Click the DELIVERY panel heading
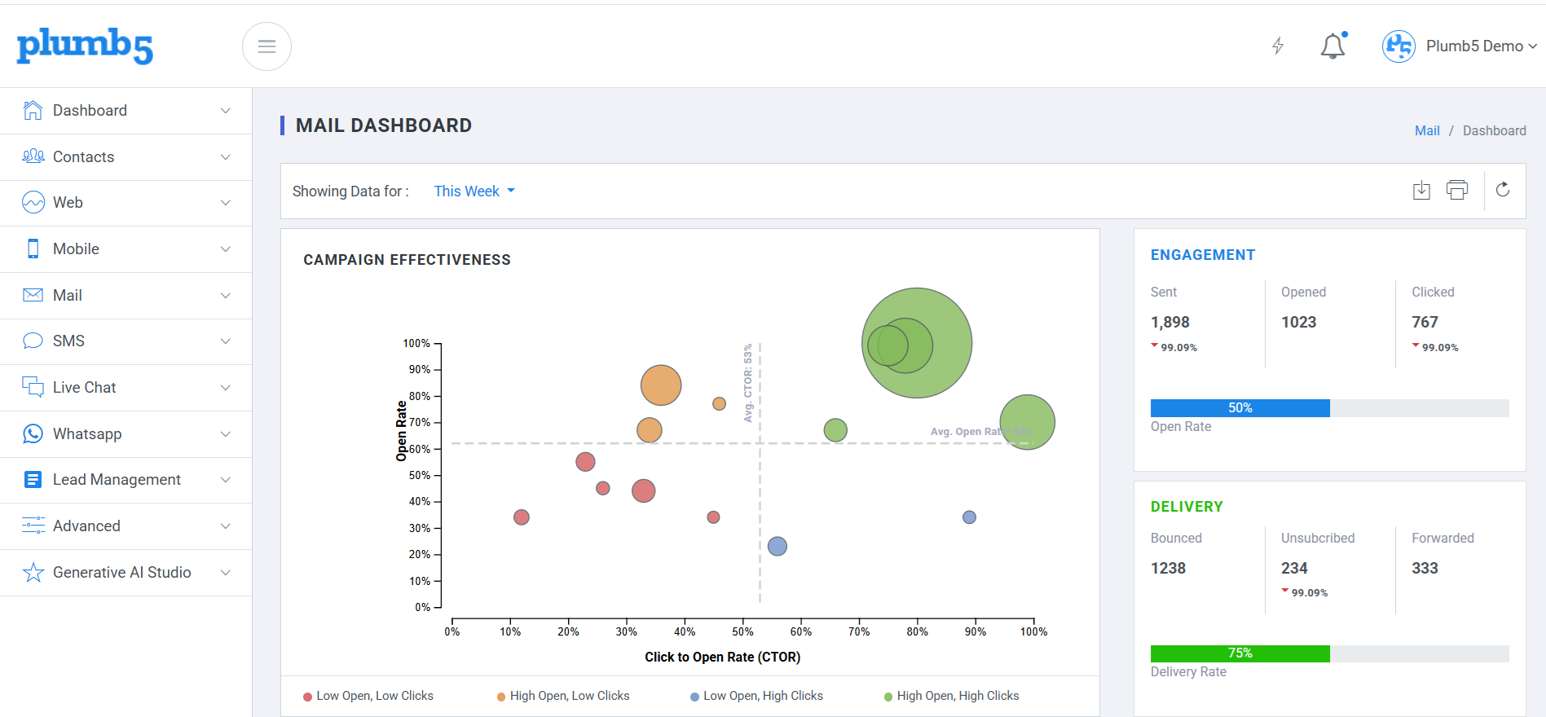 point(1187,507)
